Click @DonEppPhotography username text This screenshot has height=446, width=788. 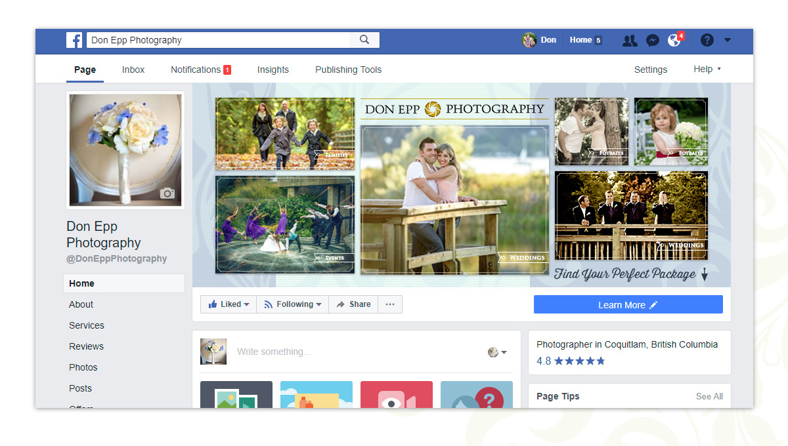(117, 258)
